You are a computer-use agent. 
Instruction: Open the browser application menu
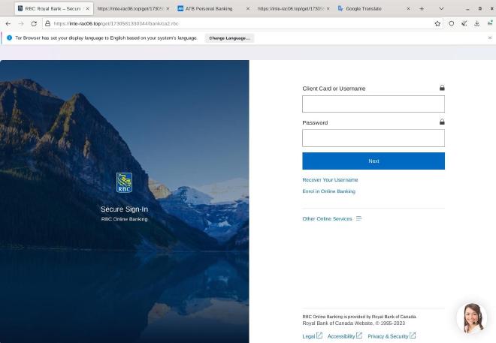click(489, 23)
